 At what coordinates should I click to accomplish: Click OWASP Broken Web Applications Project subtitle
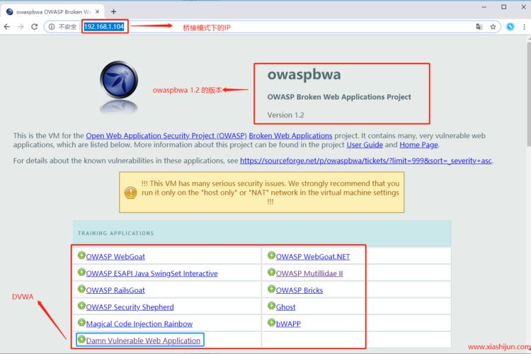tap(339, 97)
